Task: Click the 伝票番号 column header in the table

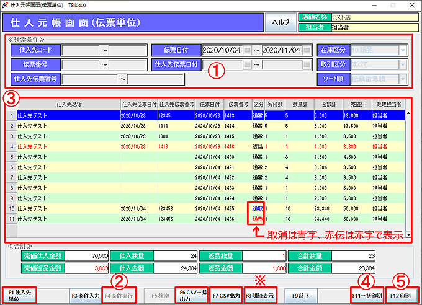Action: (x=238, y=104)
